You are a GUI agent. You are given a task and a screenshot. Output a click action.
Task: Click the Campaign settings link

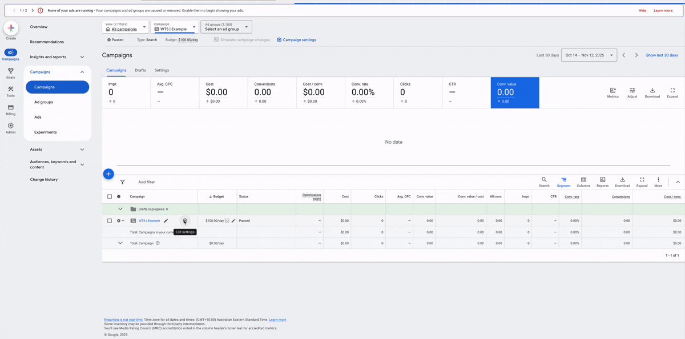pos(296,40)
